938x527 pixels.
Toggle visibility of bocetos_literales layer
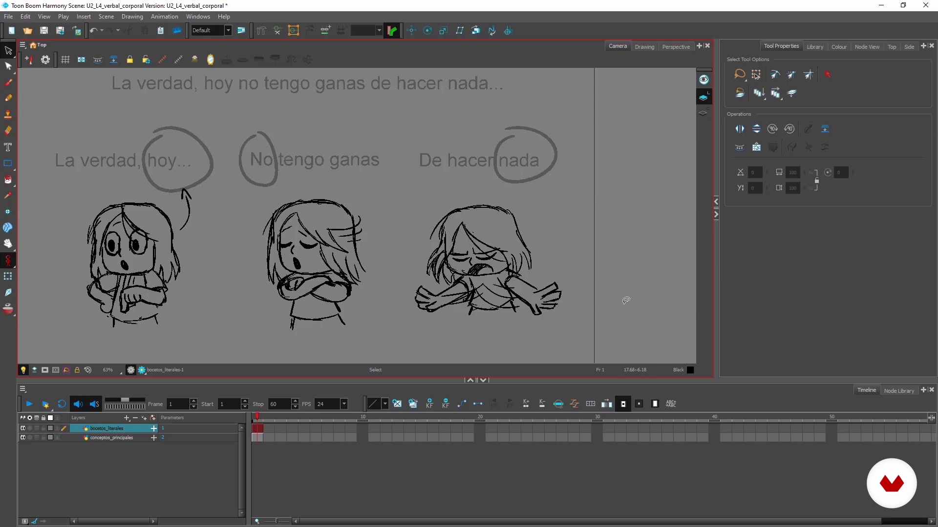[x=22, y=428]
